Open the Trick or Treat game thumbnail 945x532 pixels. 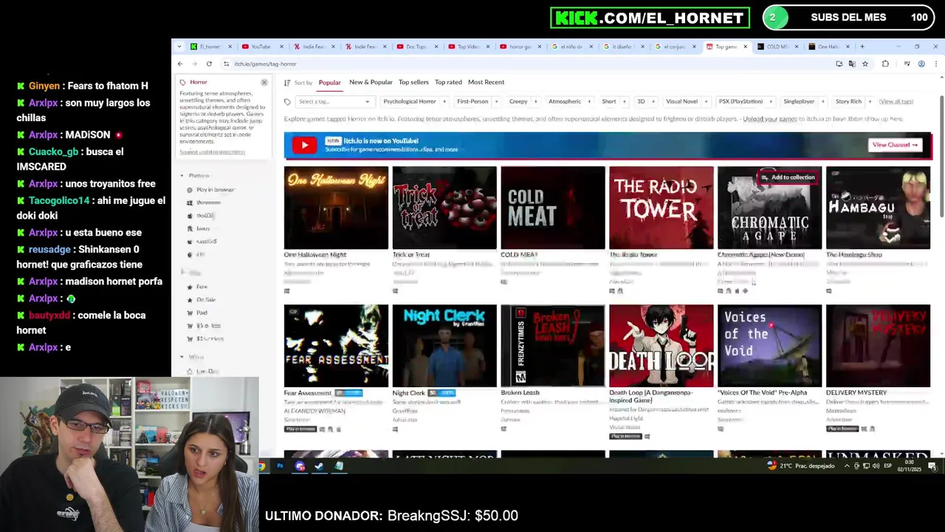point(444,208)
